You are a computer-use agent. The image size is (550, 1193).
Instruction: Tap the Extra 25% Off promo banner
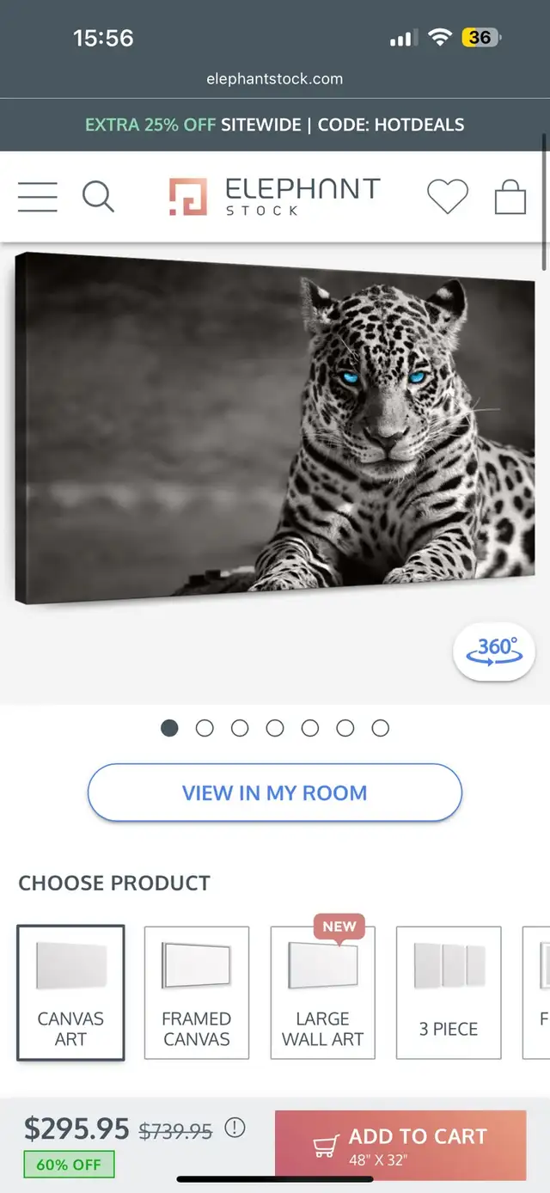tap(275, 125)
